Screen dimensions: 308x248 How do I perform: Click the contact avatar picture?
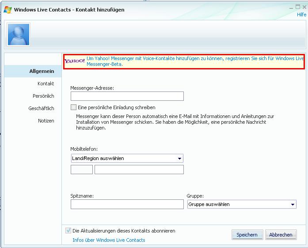click(x=19, y=35)
